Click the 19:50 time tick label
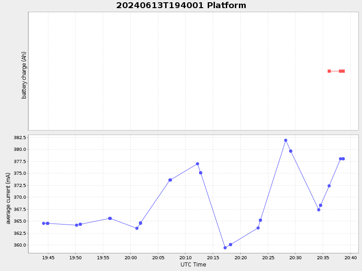 [76, 258]
